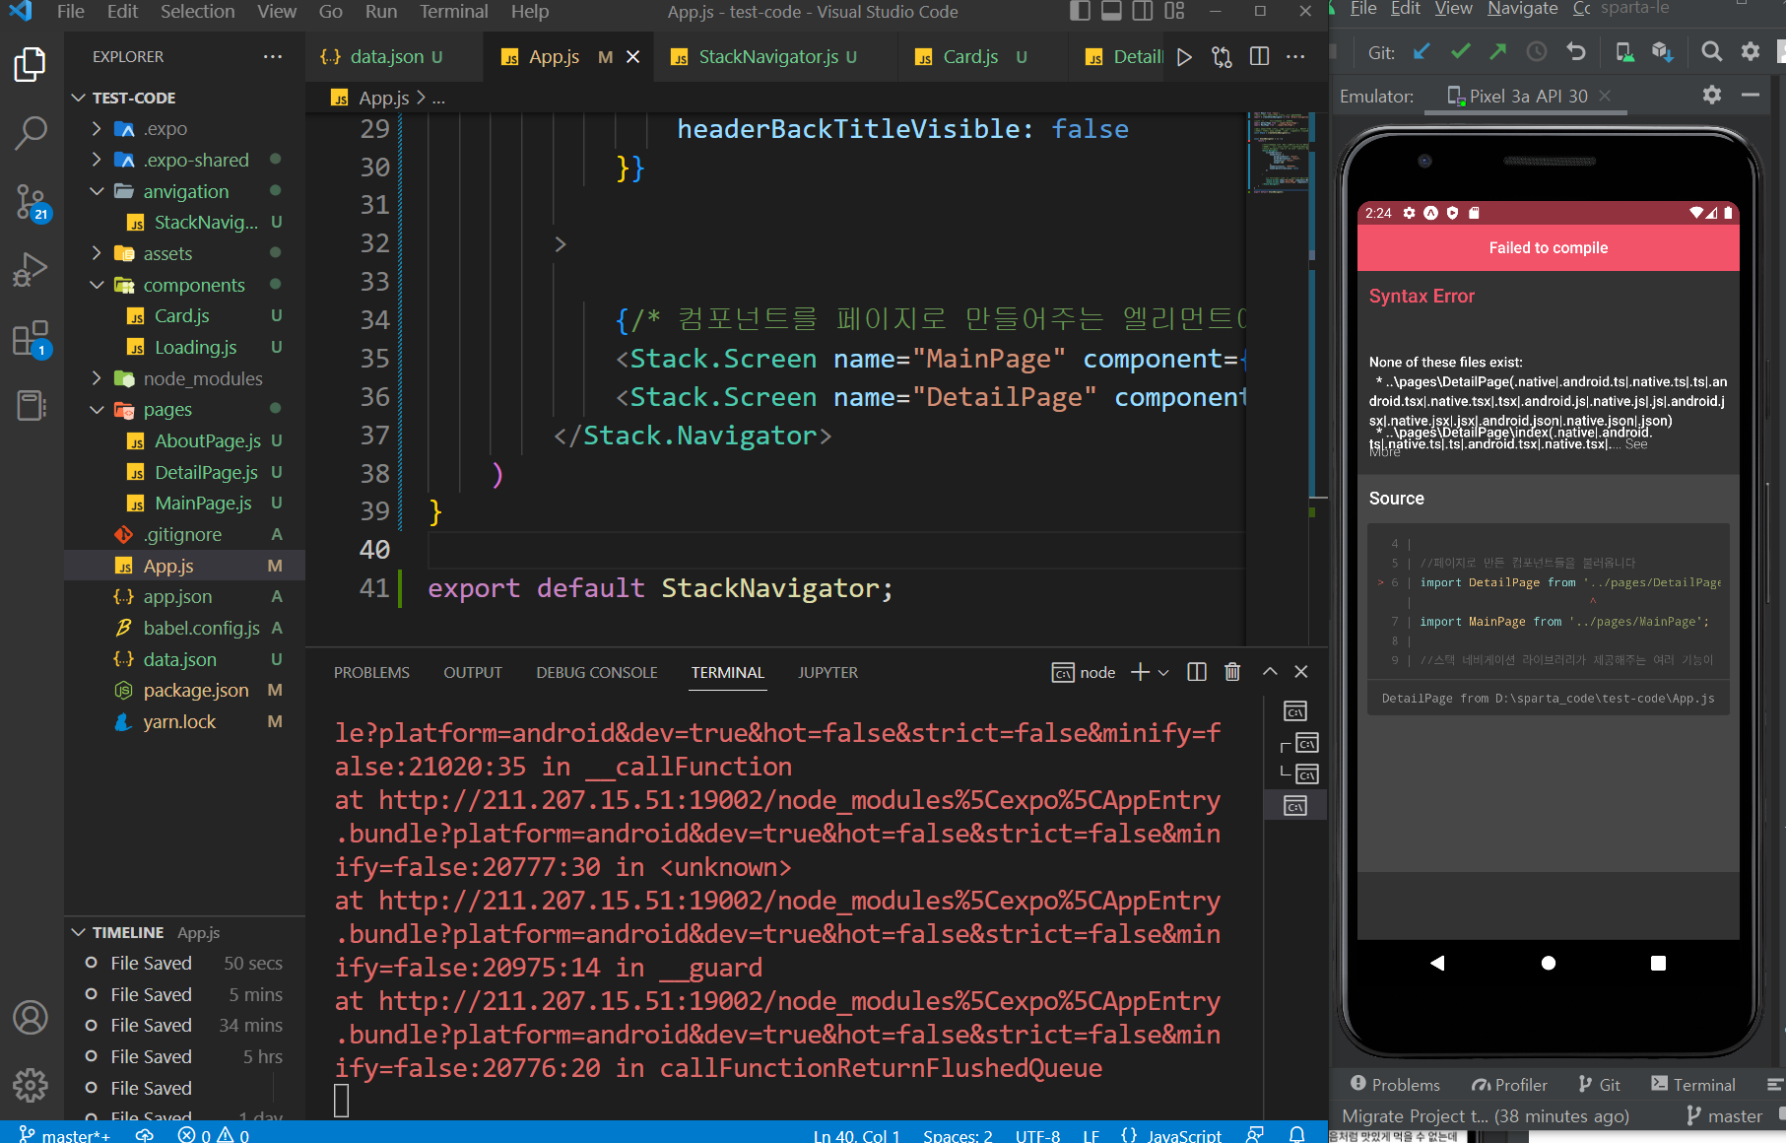Open the Navigate menu in Android Studio
Screen dimensions: 1786x1143
point(1522,9)
